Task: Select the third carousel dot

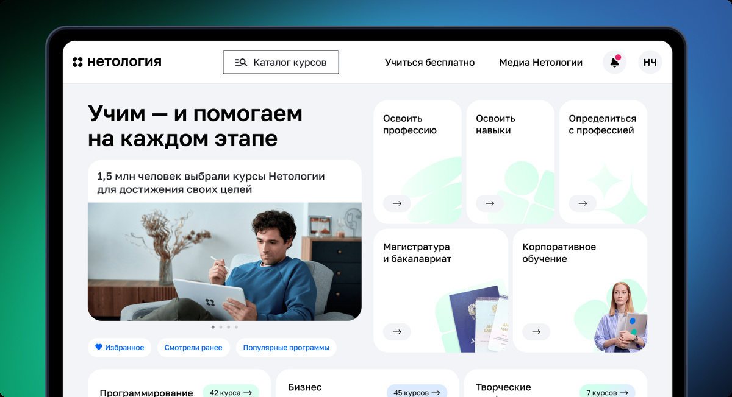Action: click(x=229, y=327)
